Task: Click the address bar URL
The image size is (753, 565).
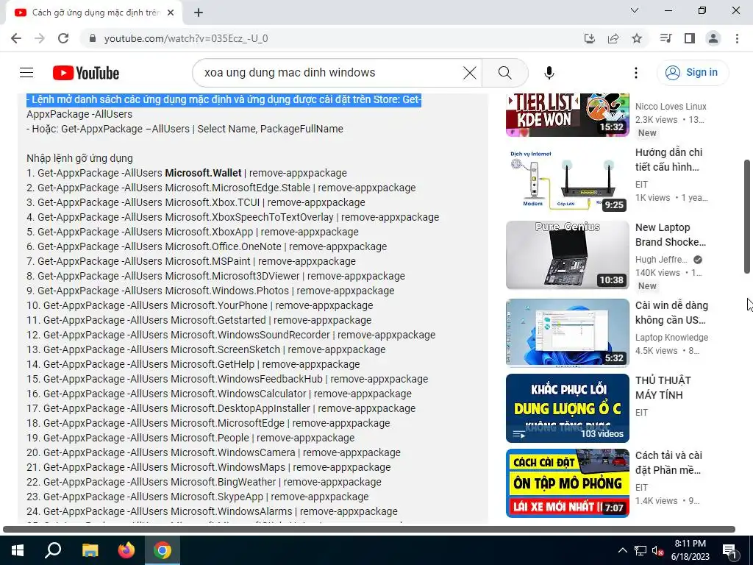Action: pyautogui.click(x=186, y=38)
